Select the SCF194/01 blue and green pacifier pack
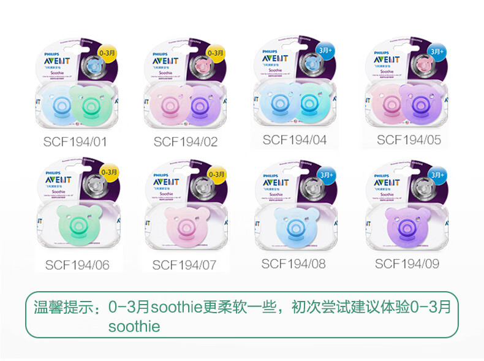 click(77, 83)
